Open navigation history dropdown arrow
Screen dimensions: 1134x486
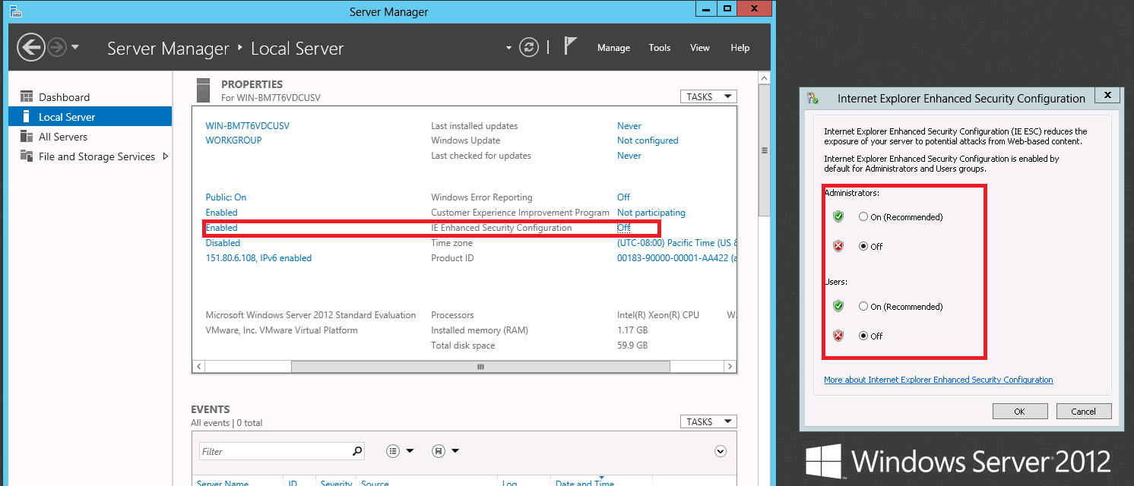75,48
